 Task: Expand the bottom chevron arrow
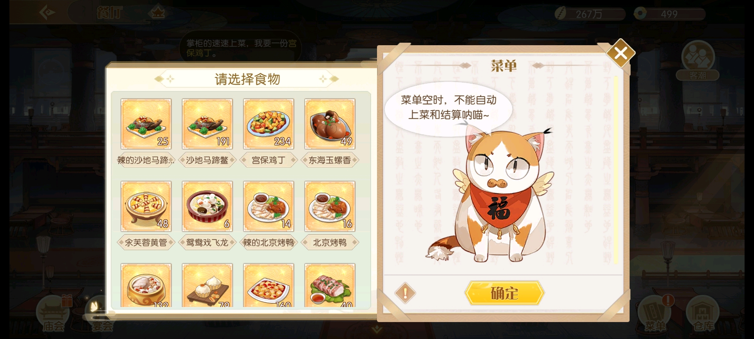(x=377, y=329)
